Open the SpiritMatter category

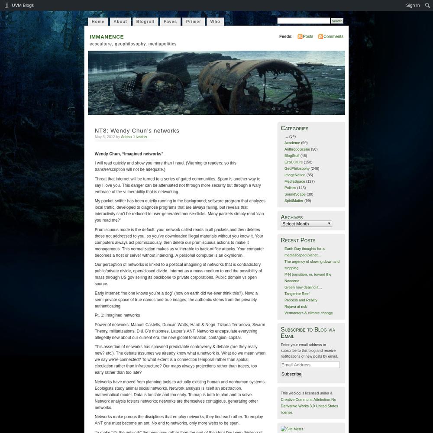pyautogui.click(x=294, y=201)
